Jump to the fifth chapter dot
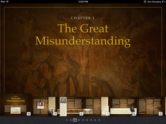This screenshot has width=166, height=124. 87,120
